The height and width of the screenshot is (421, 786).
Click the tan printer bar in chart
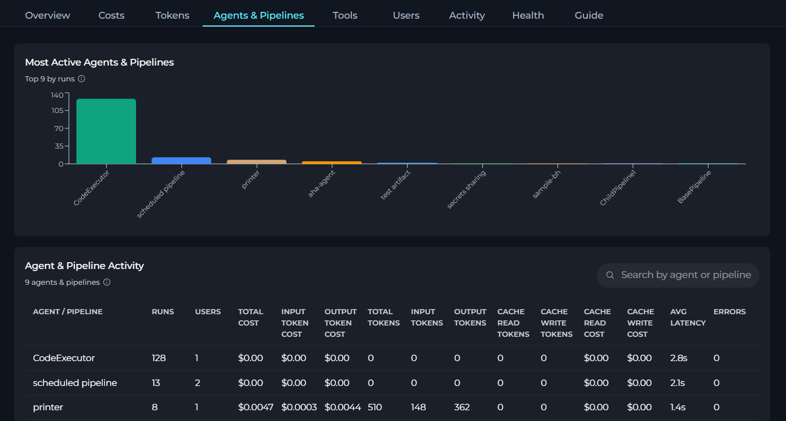[x=256, y=162]
